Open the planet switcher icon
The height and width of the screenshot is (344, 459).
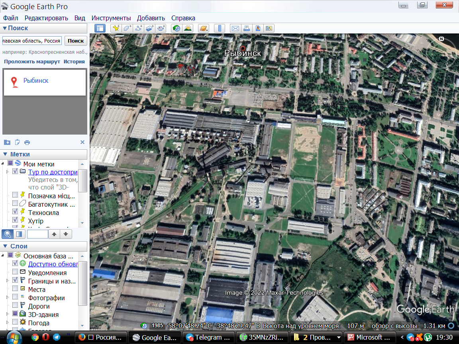pyautogui.click(x=204, y=28)
